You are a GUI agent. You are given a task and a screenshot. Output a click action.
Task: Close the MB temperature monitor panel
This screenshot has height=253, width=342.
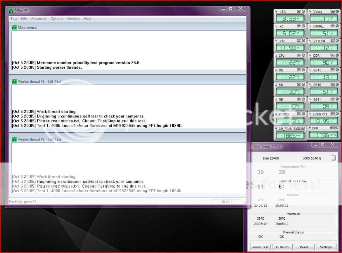coord(303,70)
